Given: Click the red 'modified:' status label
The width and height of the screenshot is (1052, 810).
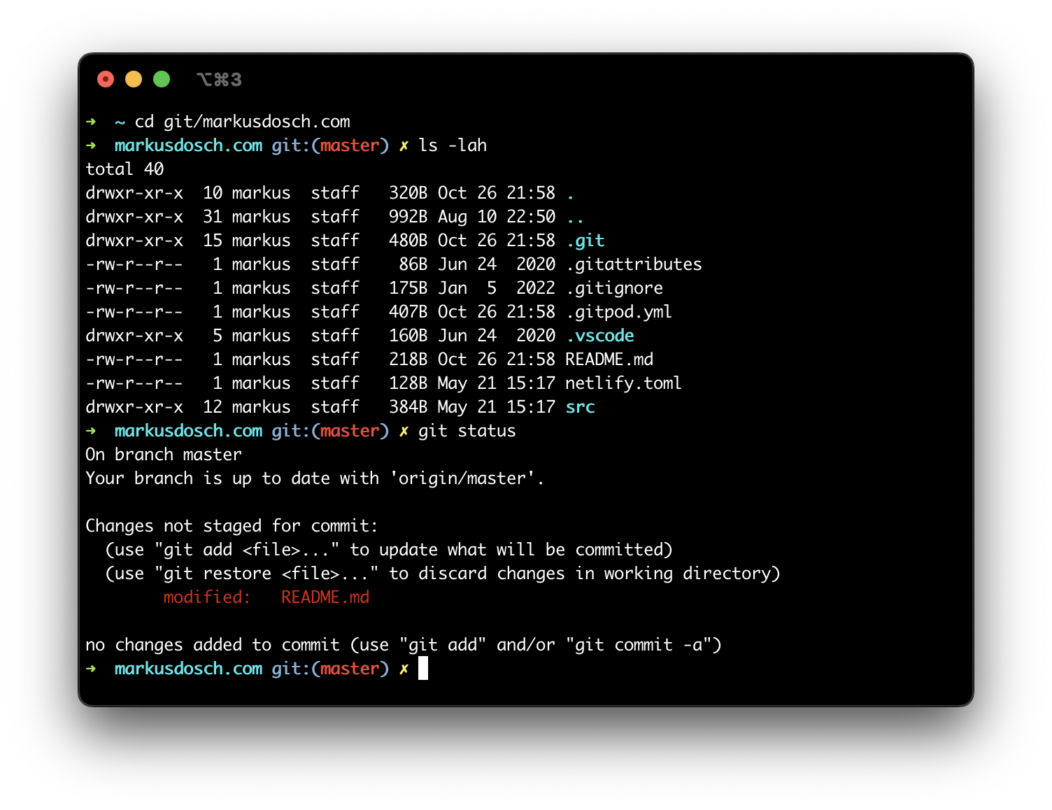Looking at the screenshot, I should [207, 597].
